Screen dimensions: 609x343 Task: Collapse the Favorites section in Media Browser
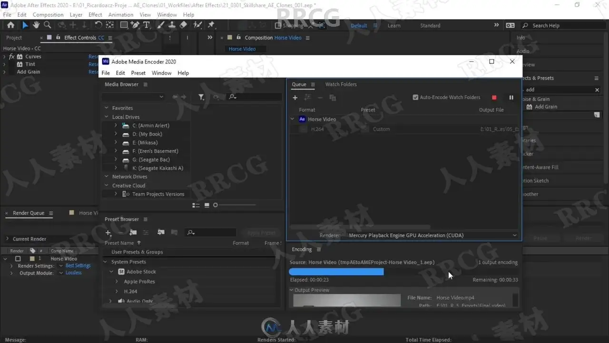[x=107, y=108]
